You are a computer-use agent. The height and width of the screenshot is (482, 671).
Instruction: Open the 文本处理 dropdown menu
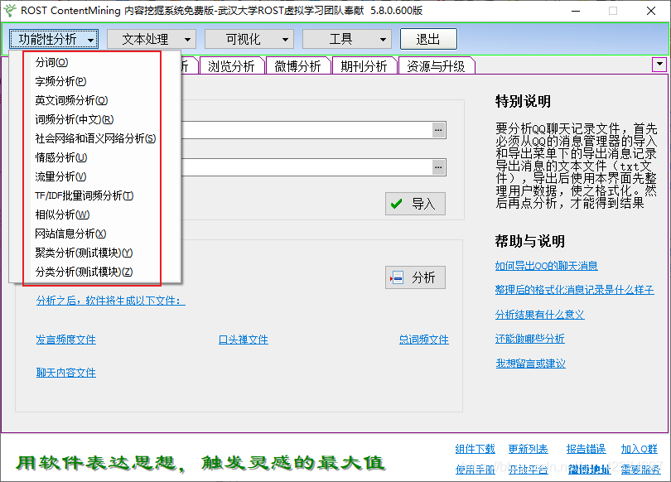point(151,40)
